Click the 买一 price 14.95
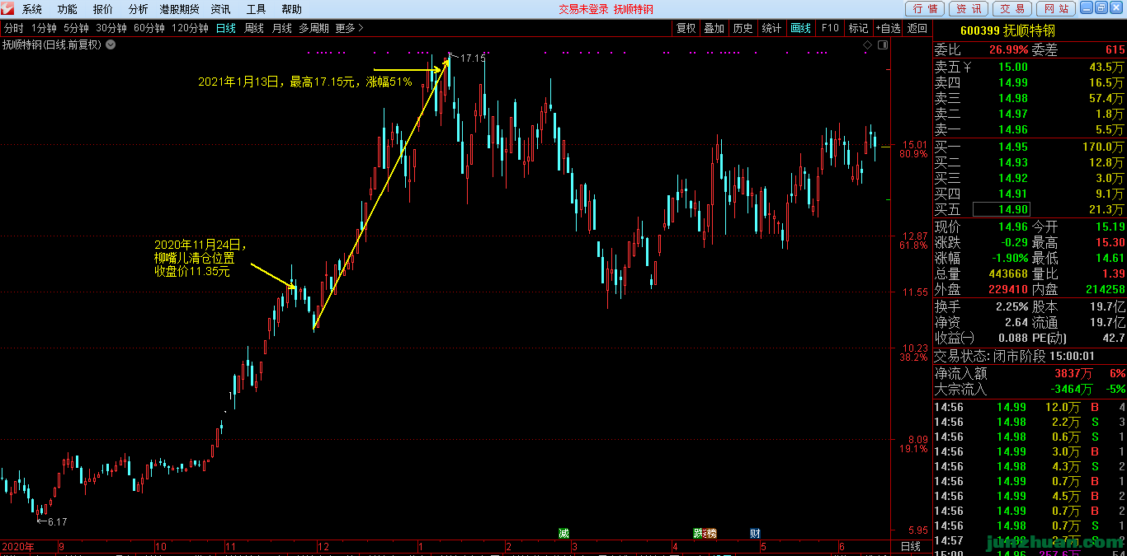The height and width of the screenshot is (556, 1127). tap(1013, 147)
